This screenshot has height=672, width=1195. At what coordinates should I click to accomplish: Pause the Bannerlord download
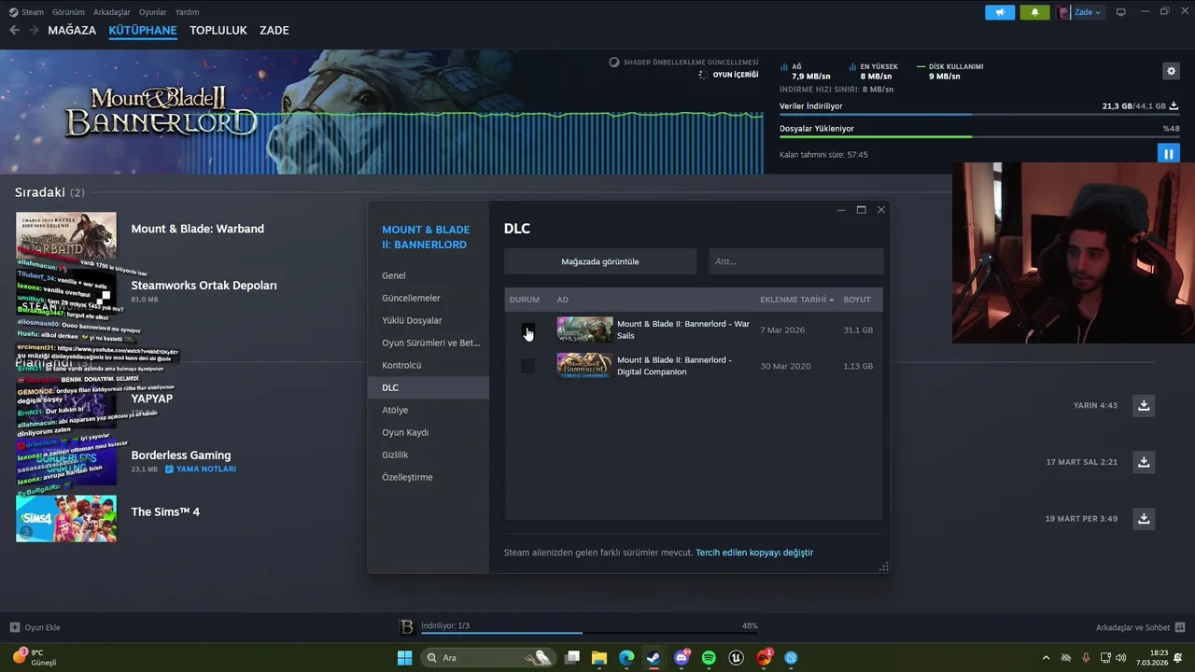coord(1168,153)
